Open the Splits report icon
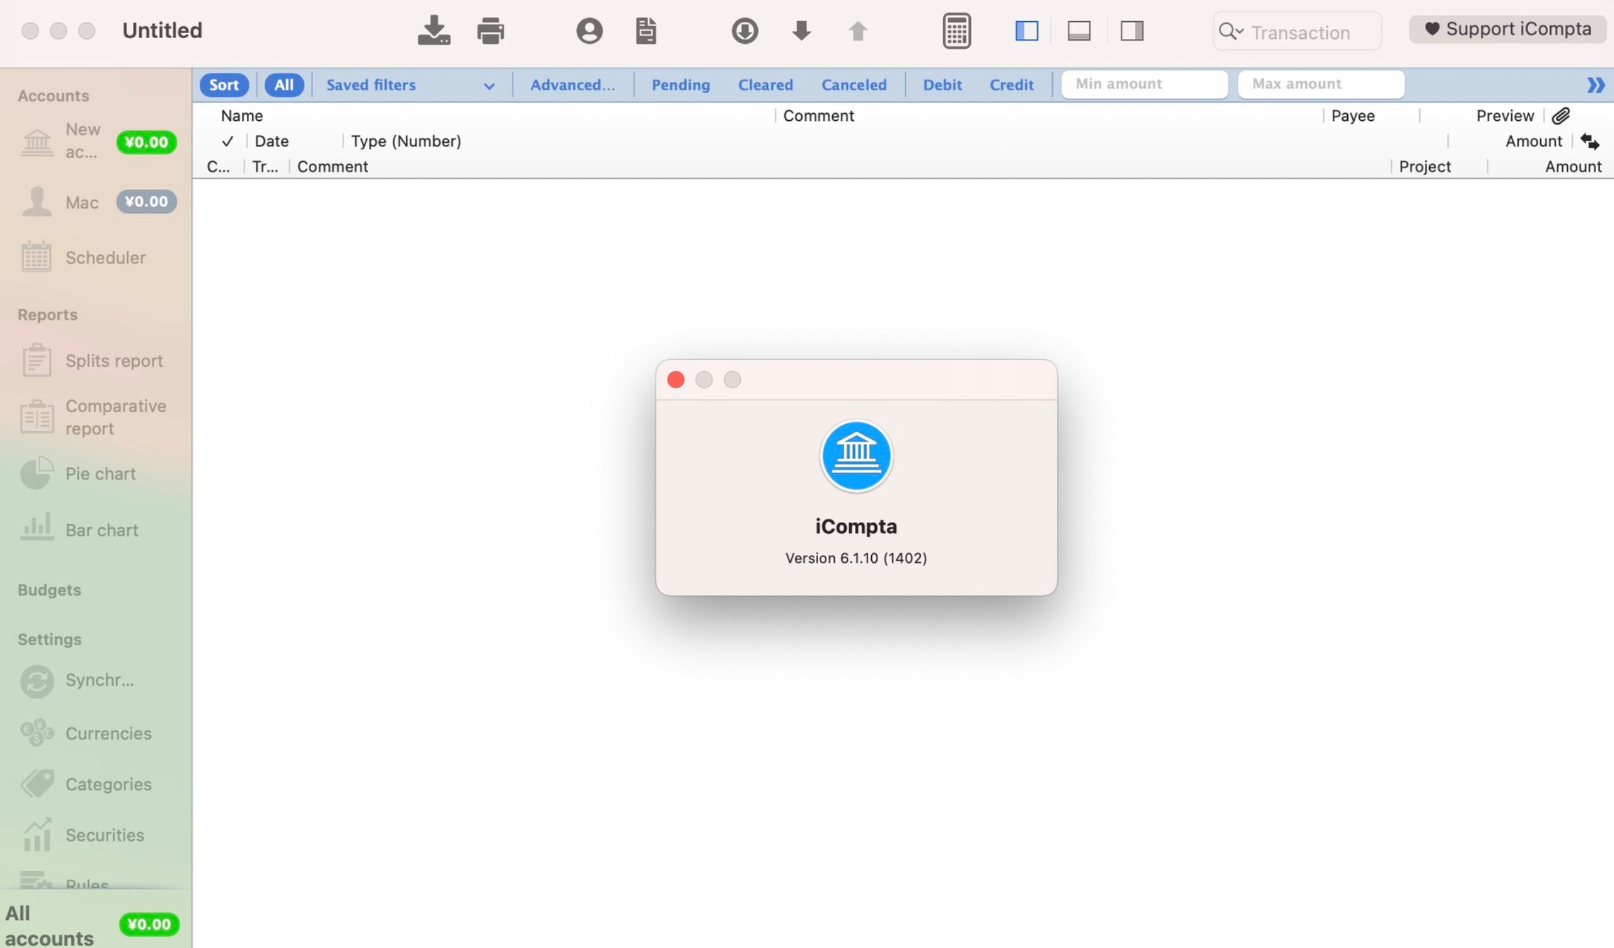1614x948 pixels. click(36, 360)
